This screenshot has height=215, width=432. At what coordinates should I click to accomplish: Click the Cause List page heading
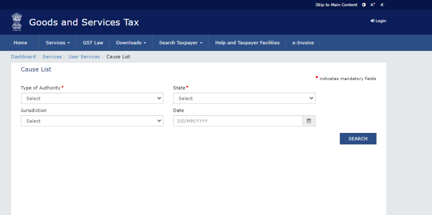(x=36, y=69)
